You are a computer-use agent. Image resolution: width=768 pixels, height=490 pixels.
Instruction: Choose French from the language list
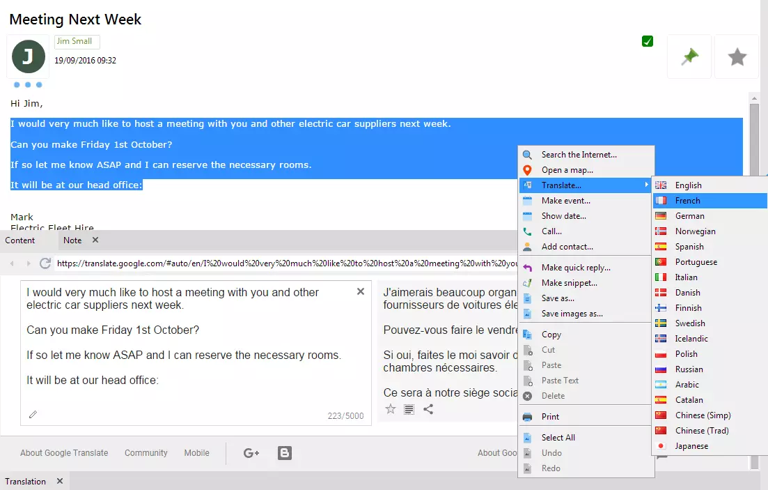click(x=687, y=201)
